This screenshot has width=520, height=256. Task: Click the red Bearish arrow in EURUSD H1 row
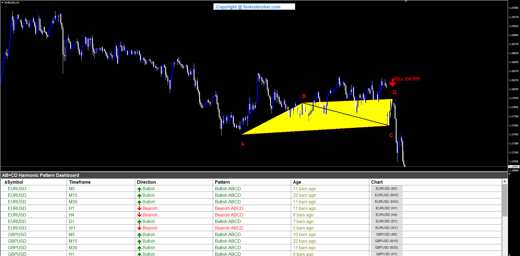(139, 208)
